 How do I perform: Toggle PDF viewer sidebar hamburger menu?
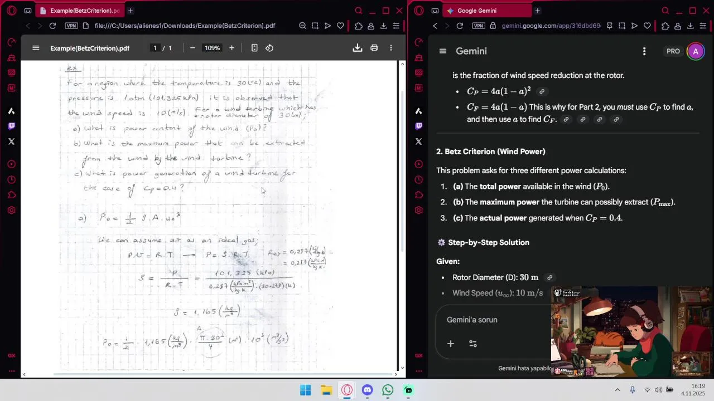pyautogui.click(x=36, y=48)
